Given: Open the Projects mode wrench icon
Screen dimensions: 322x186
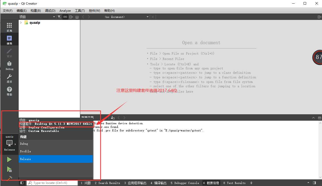Looking at the screenshot, I should (x=9, y=78).
